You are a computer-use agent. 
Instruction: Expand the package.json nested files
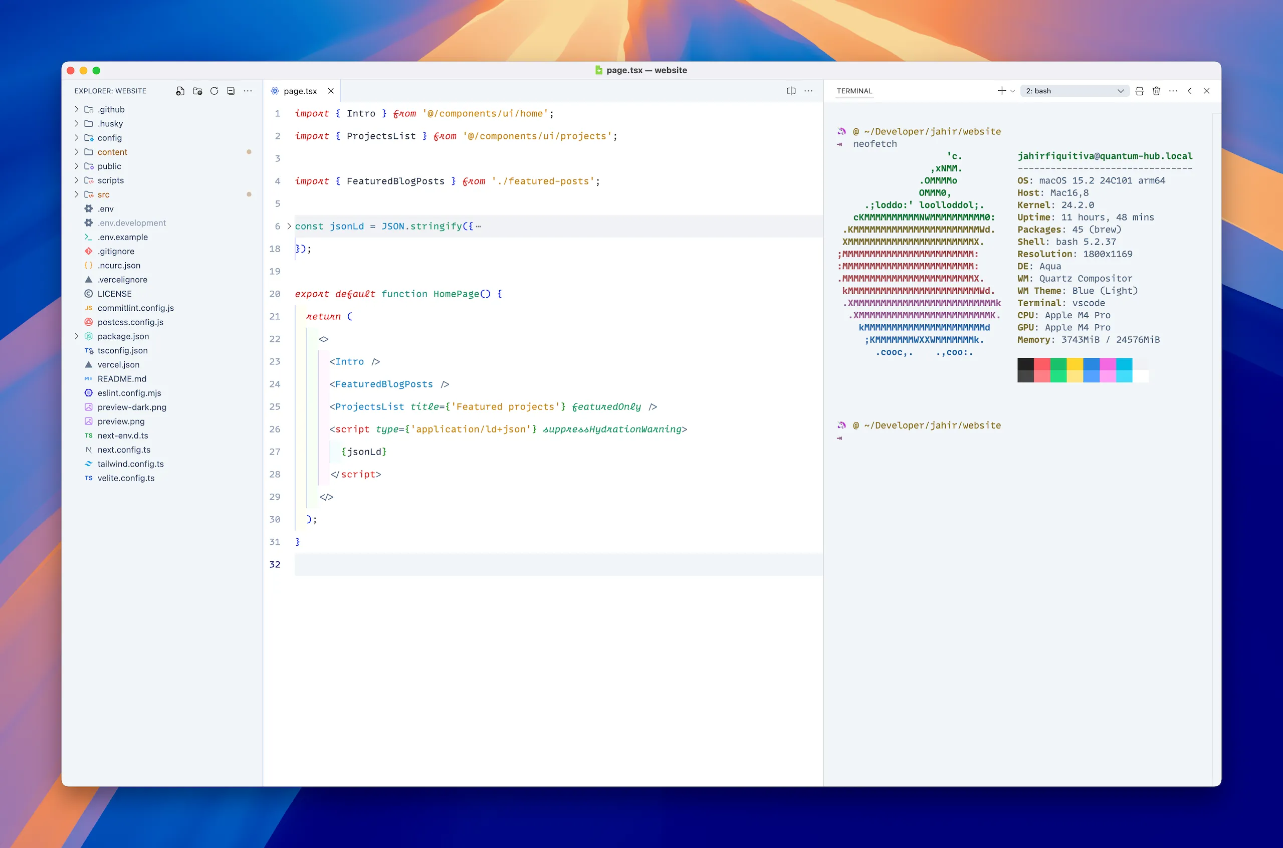tap(76, 336)
